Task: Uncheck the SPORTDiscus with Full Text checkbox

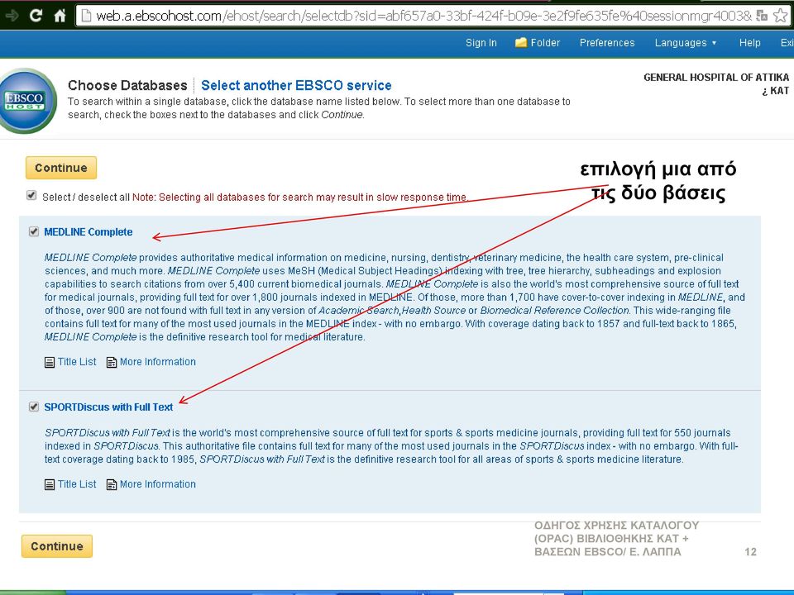Action: coord(34,407)
